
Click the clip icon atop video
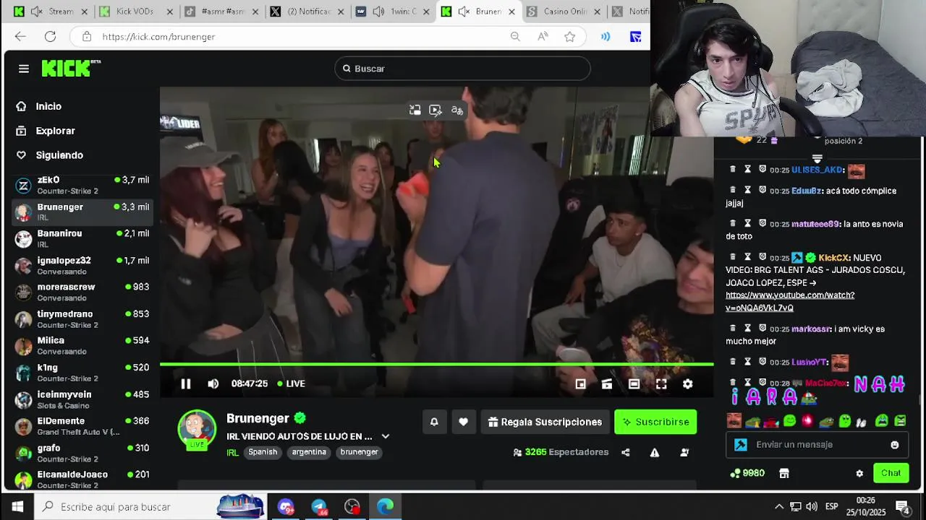coord(436,110)
